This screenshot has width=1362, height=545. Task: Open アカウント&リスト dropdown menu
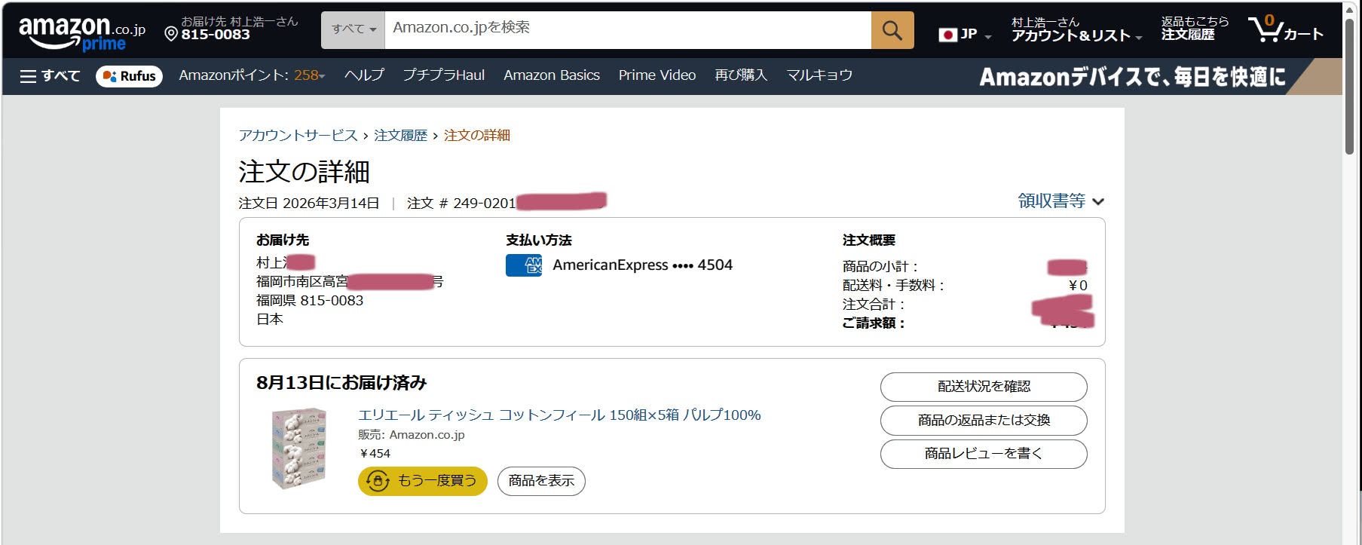1076,29
